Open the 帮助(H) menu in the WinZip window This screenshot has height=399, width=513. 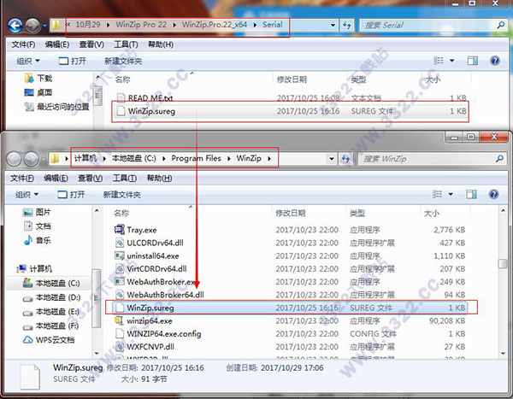point(159,178)
